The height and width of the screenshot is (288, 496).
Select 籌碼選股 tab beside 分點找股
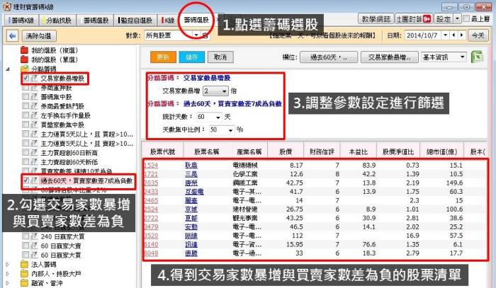pos(96,21)
